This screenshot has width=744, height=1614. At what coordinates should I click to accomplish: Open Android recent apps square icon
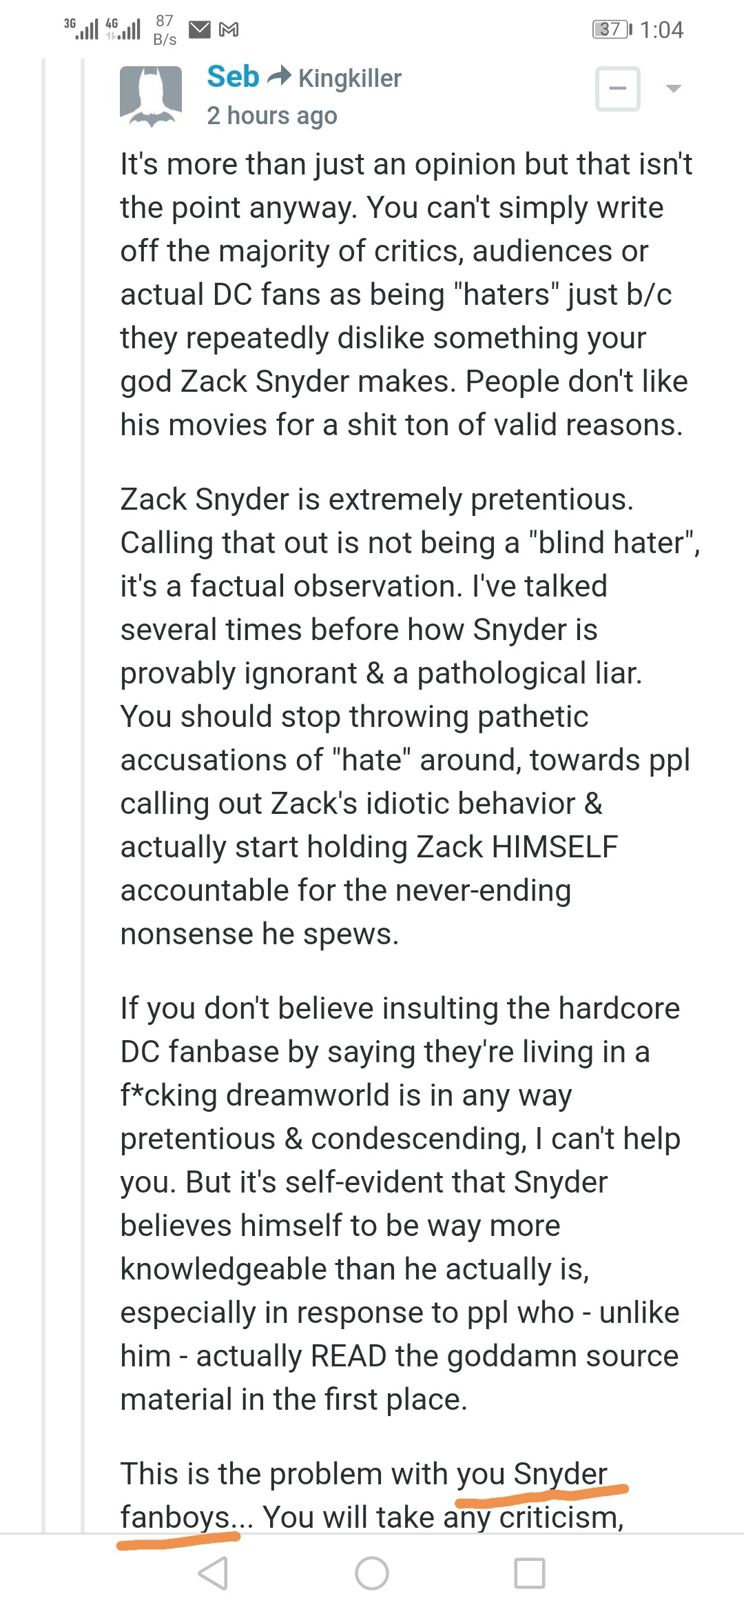(530, 1573)
